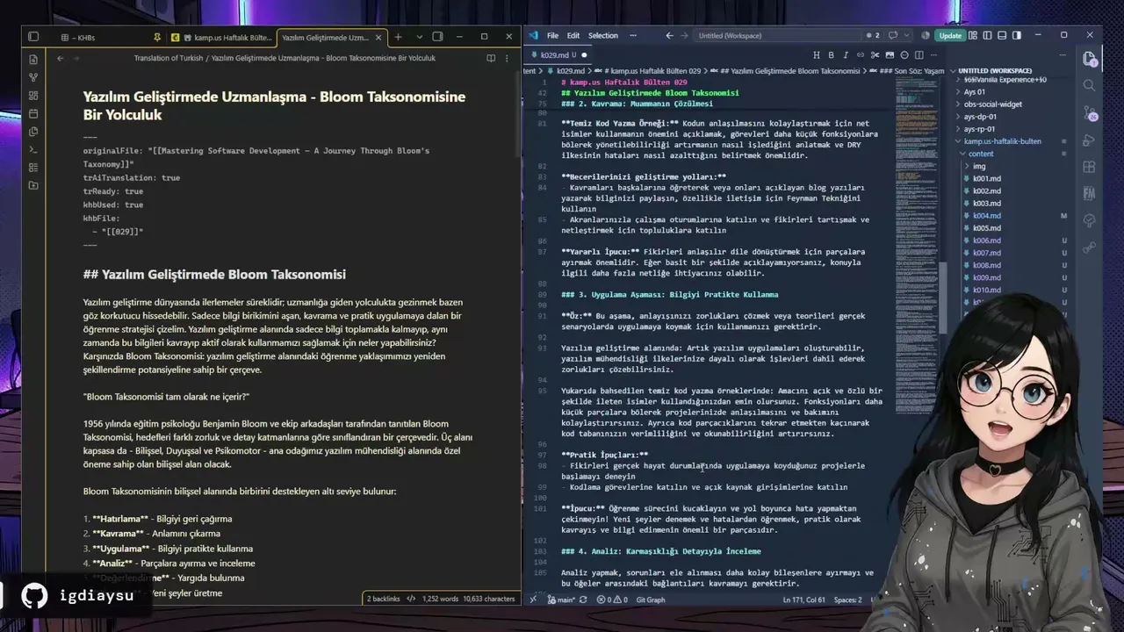The image size is (1124, 632).
Task: Open Git Graph from the status bar
Action: pyautogui.click(x=651, y=600)
